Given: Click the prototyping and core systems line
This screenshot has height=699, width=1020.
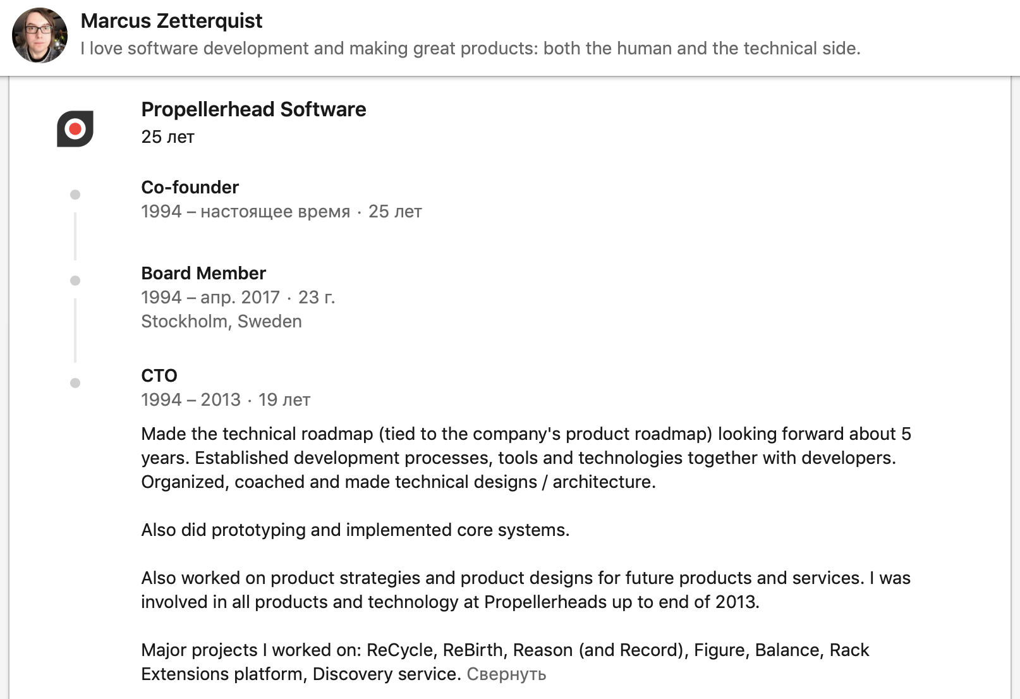Looking at the screenshot, I should pyautogui.click(x=355, y=530).
